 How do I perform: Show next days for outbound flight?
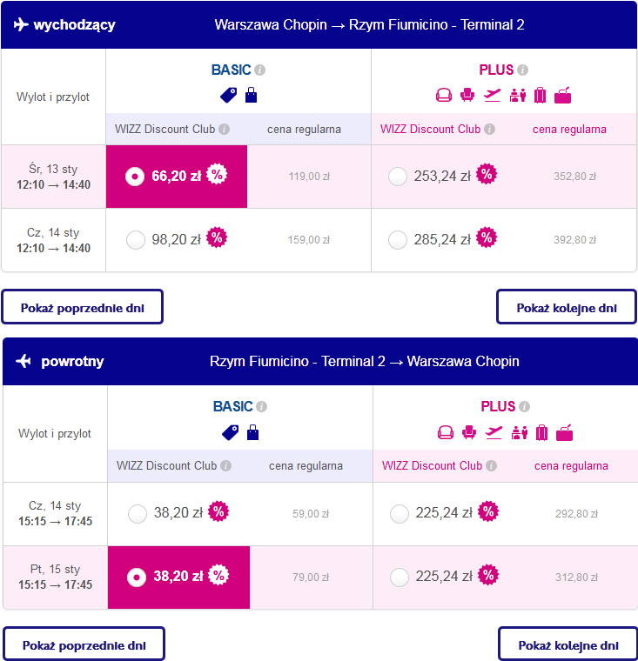[x=567, y=307]
